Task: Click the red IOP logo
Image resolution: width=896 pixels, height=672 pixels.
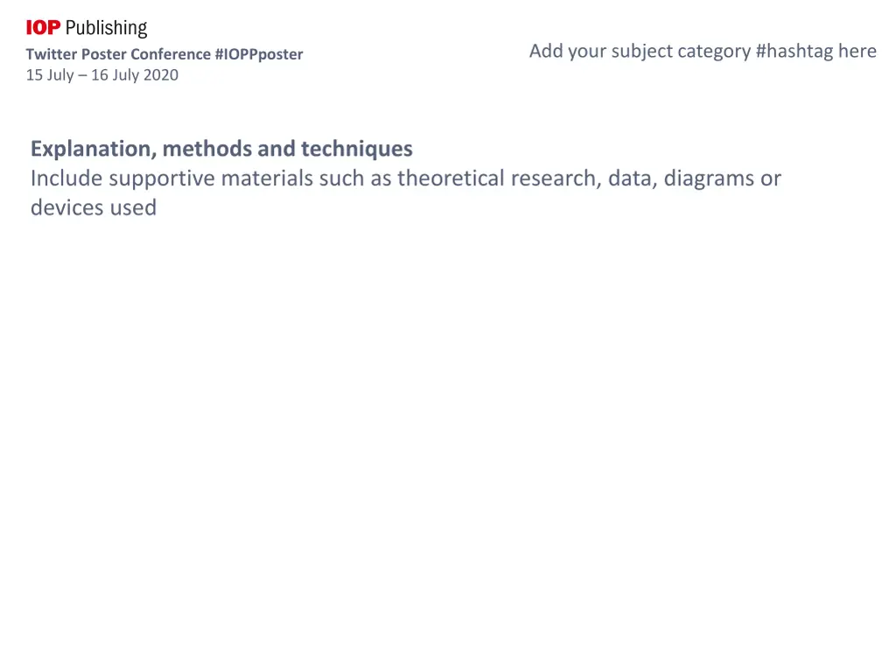Action: [44, 27]
